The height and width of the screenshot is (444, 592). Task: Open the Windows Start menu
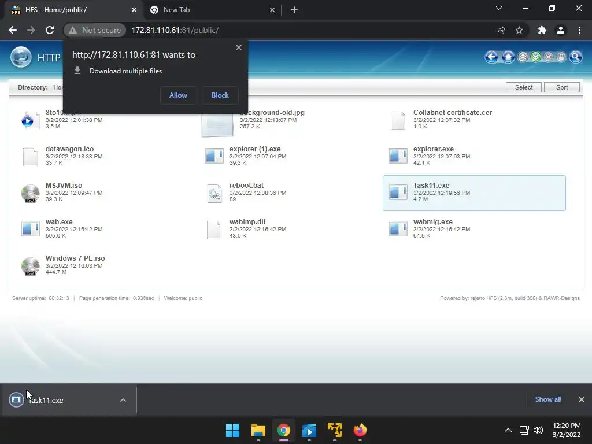(232, 430)
